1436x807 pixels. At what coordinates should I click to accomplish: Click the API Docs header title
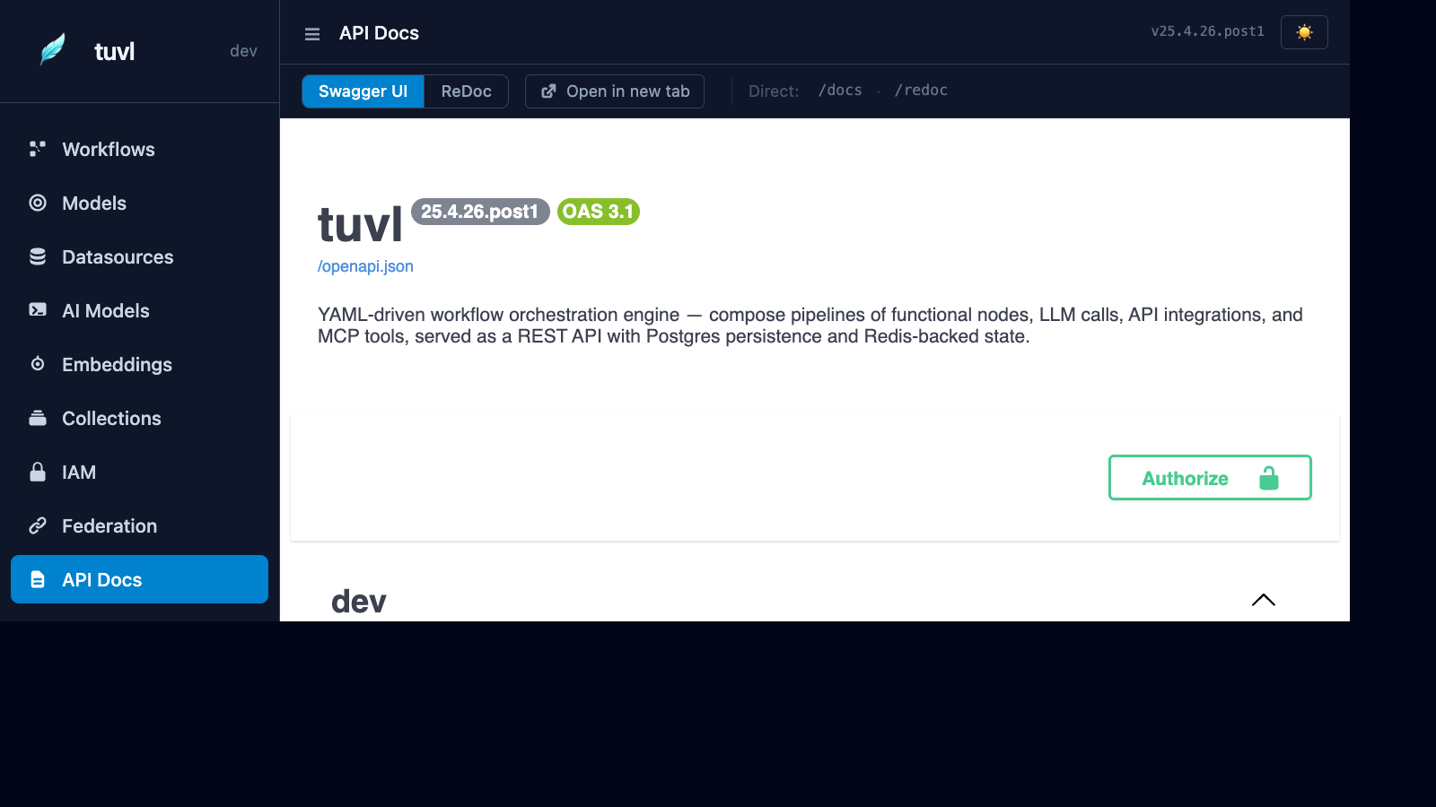pyautogui.click(x=379, y=33)
